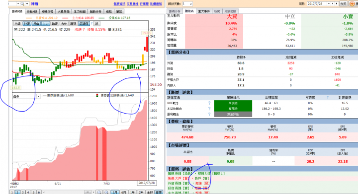
Task: Click the 474.68 cumulative revenue value
Action: pos(187,137)
